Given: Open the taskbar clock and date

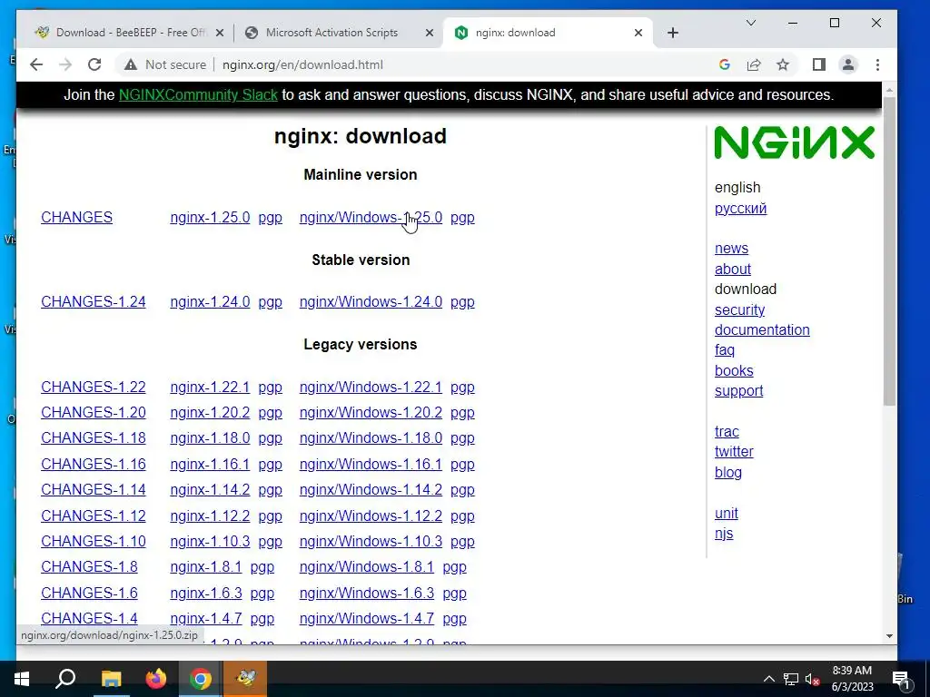Looking at the screenshot, I should click(x=852, y=679).
